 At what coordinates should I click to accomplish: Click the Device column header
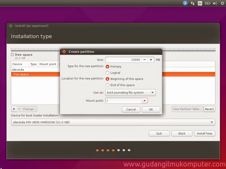pos(20,64)
